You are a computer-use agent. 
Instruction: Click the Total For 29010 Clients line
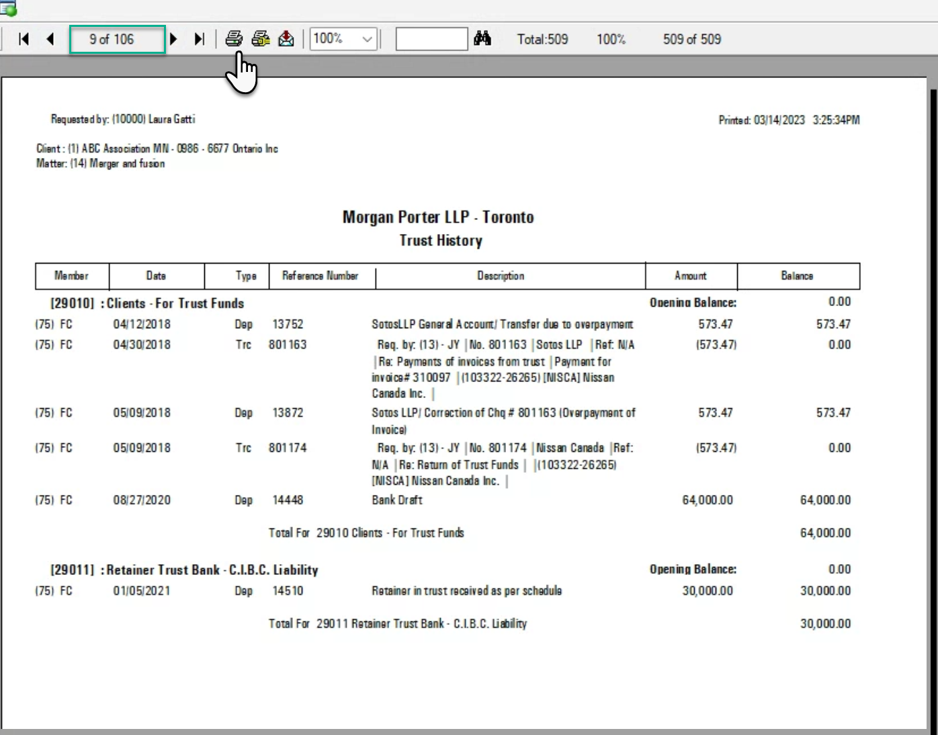click(x=366, y=533)
